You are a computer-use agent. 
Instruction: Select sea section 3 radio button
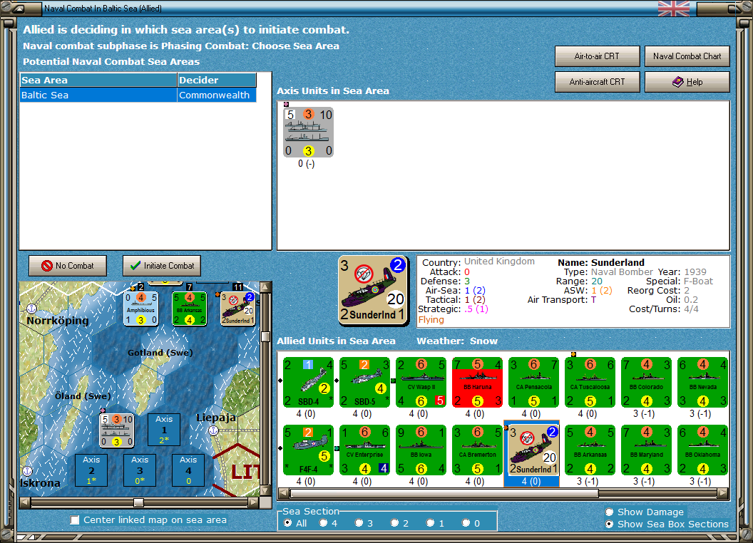coord(359,523)
